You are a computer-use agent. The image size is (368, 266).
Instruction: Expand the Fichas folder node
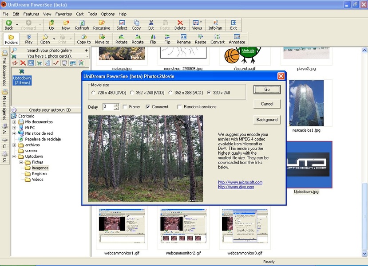coord(21,162)
